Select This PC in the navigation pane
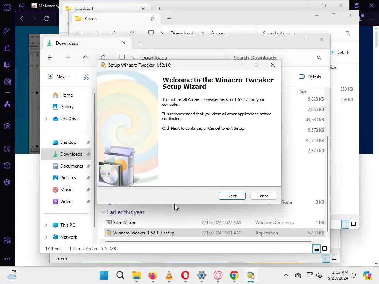The image size is (379, 284). pyautogui.click(x=64, y=225)
